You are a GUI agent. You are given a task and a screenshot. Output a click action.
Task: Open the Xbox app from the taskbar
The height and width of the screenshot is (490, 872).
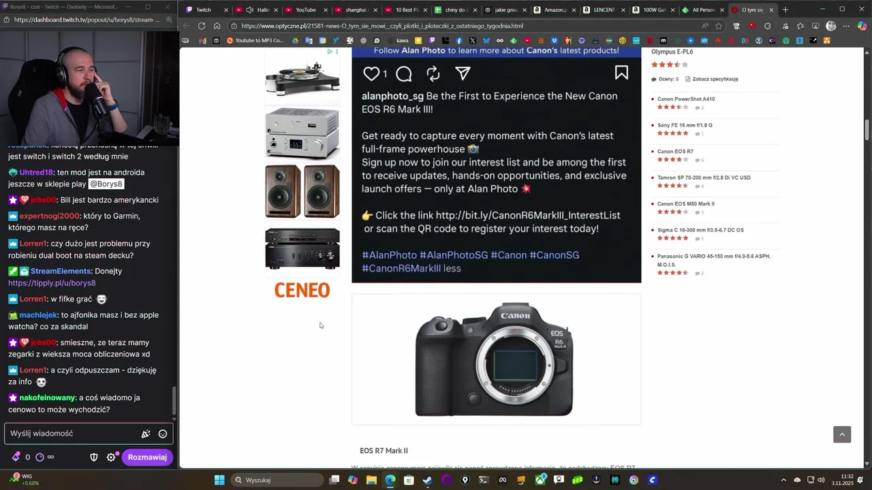pos(540,480)
